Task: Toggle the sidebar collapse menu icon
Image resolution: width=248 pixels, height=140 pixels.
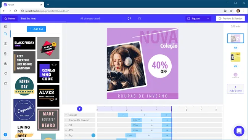Action: 6,27
